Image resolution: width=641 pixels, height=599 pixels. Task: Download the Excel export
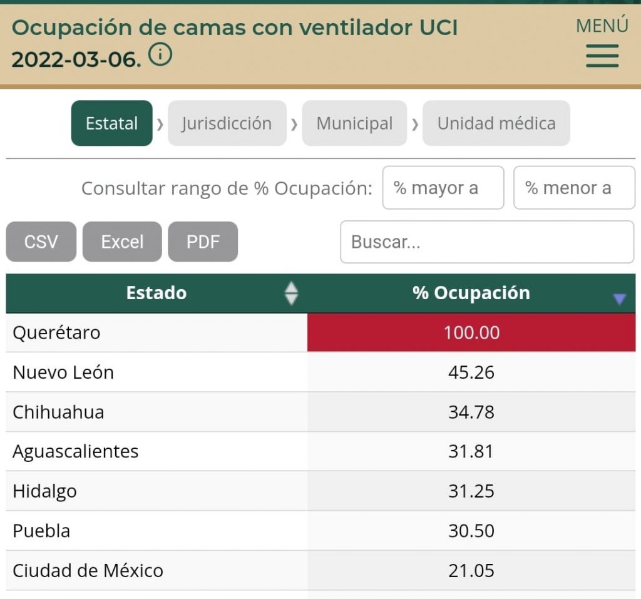122,242
